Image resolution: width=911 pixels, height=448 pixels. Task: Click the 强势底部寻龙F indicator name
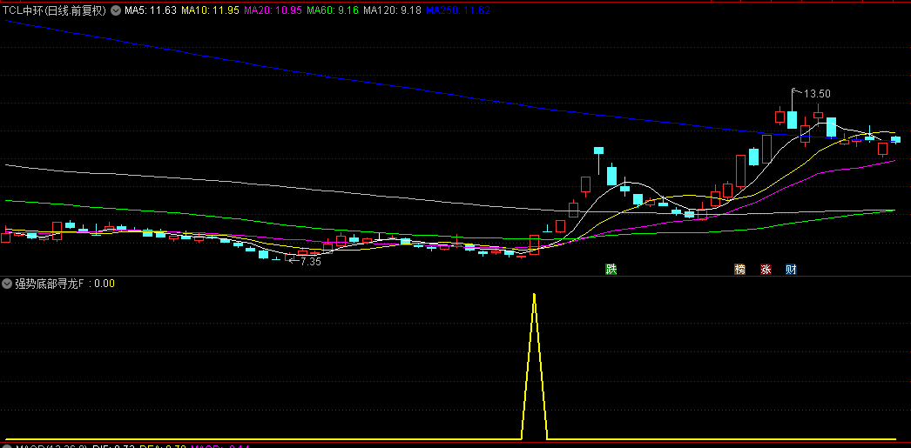pos(50,284)
